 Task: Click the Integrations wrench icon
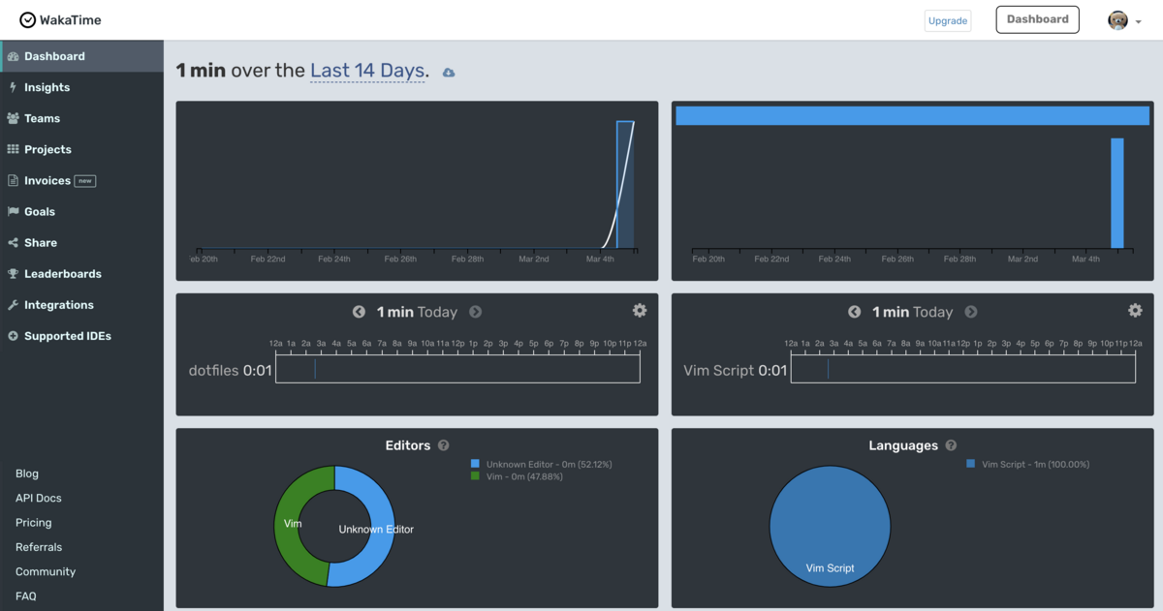pos(13,304)
